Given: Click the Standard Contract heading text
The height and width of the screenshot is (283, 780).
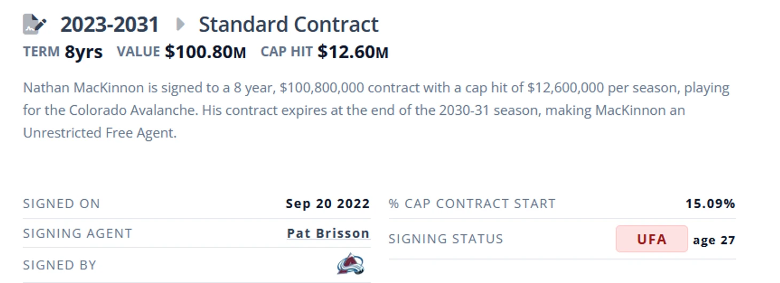Looking at the screenshot, I should point(288,25).
